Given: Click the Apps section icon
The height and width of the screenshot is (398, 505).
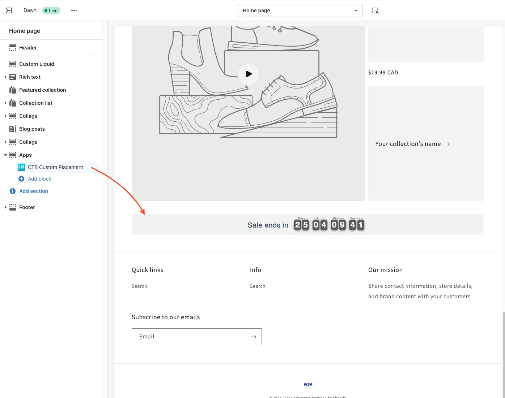Looking at the screenshot, I should pyautogui.click(x=13, y=155).
